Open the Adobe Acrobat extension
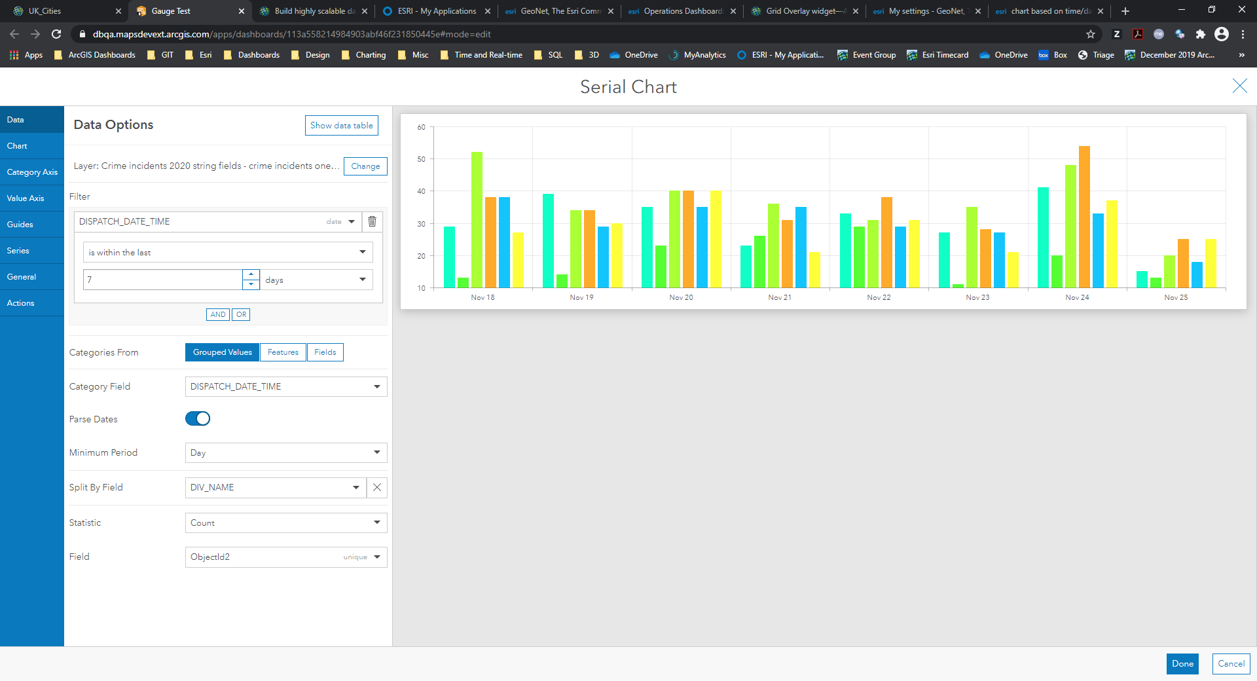 point(1139,34)
